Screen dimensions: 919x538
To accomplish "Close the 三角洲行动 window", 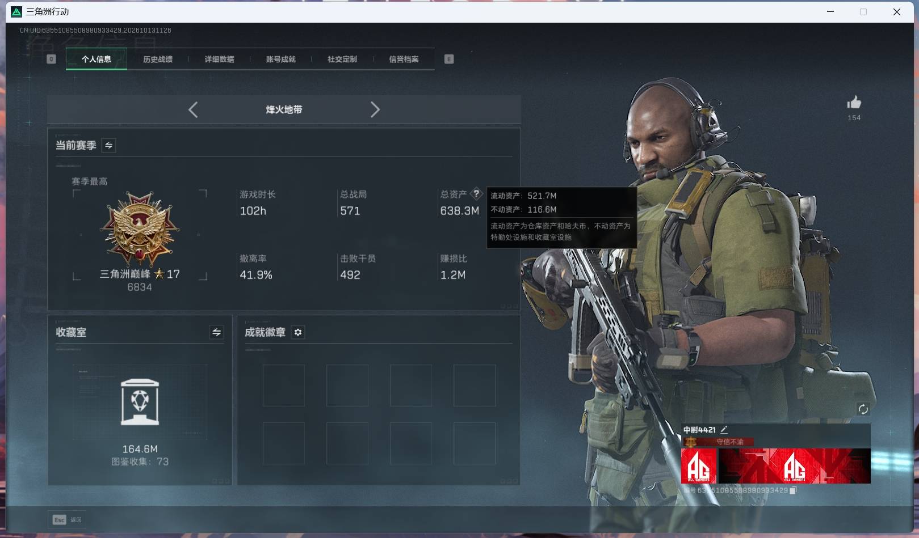I will coord(897,11).
